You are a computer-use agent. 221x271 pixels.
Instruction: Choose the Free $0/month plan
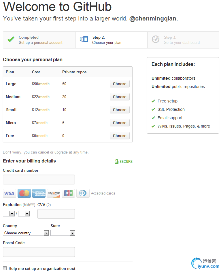120,136
